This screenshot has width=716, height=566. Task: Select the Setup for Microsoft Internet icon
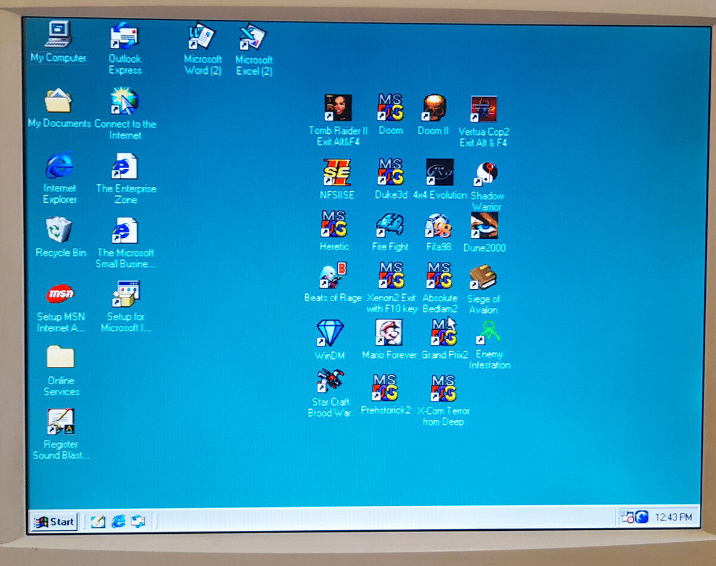coord(125,294)
